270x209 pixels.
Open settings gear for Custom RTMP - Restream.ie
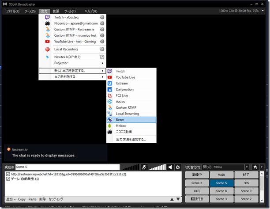click(x=102, y=29)
